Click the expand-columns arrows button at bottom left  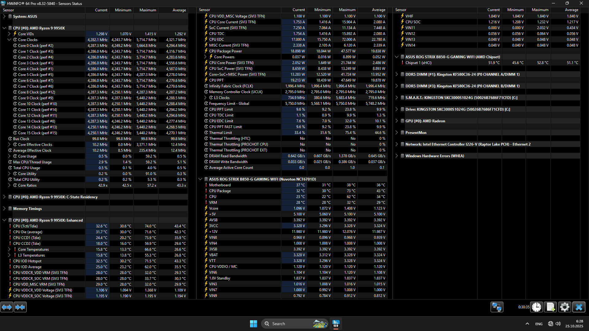click(7, 307)
